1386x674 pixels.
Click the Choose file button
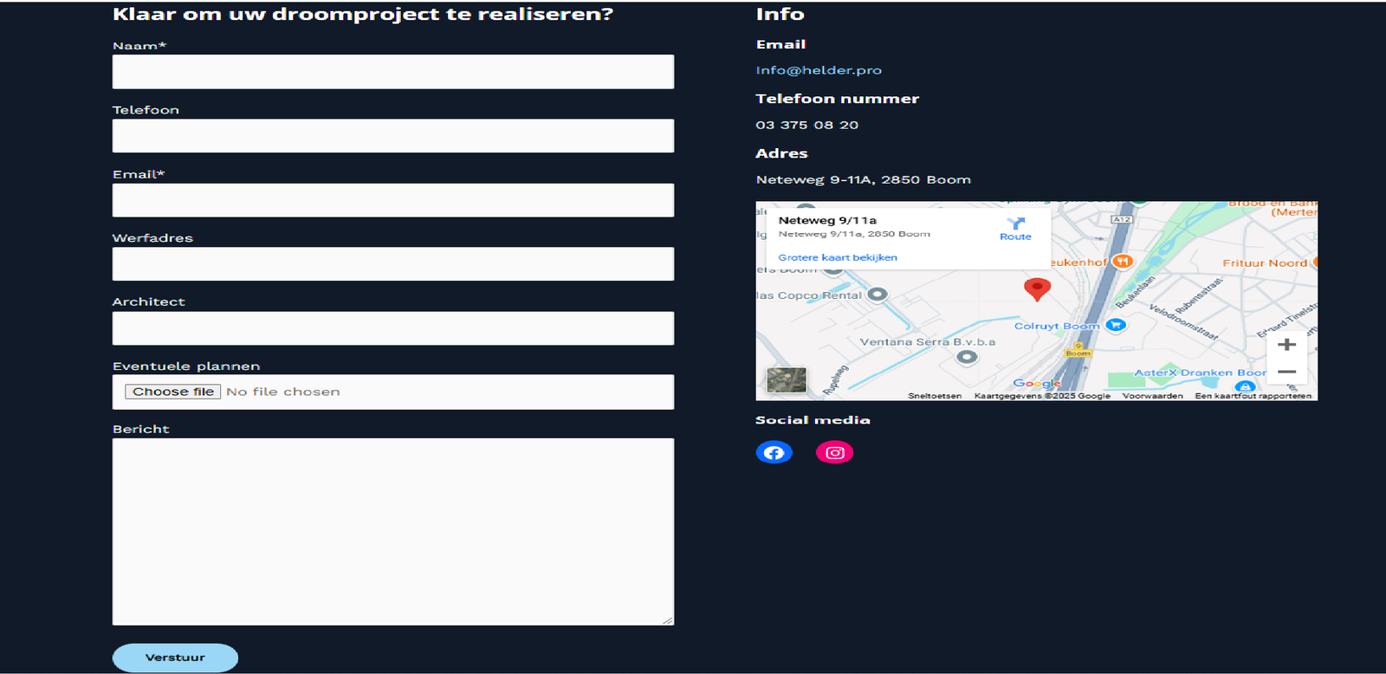tap(173, 392)
